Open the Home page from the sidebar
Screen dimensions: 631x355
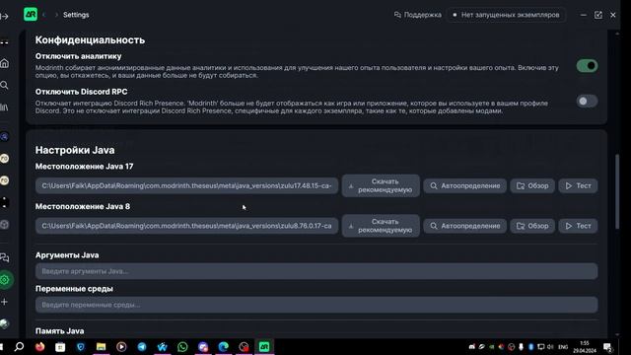point(4,63)
